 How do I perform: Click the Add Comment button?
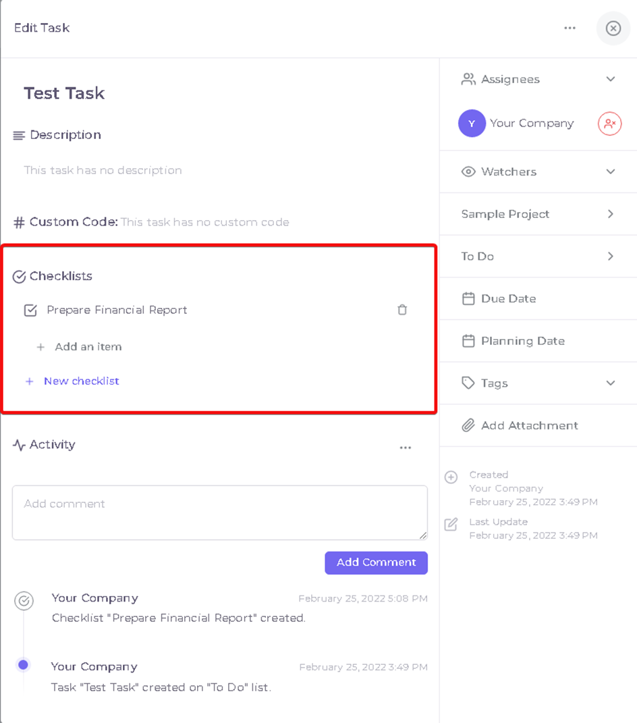coord(376,562)
